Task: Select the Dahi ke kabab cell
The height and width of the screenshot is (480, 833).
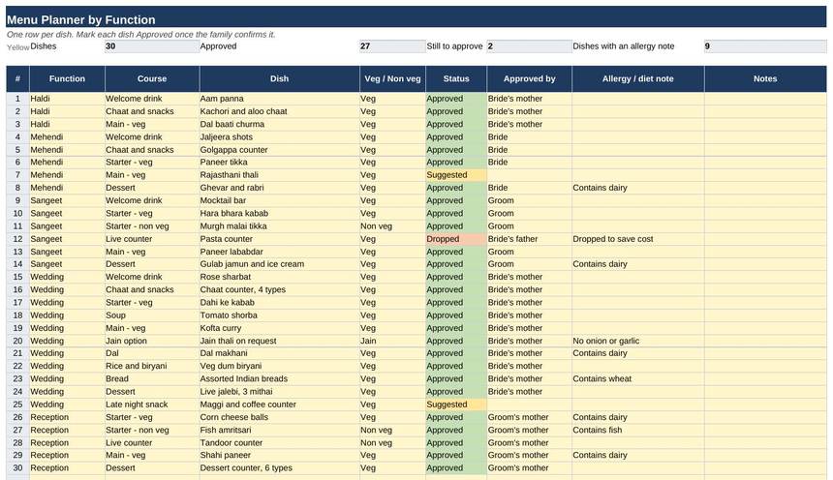Action: pos(279,303)
